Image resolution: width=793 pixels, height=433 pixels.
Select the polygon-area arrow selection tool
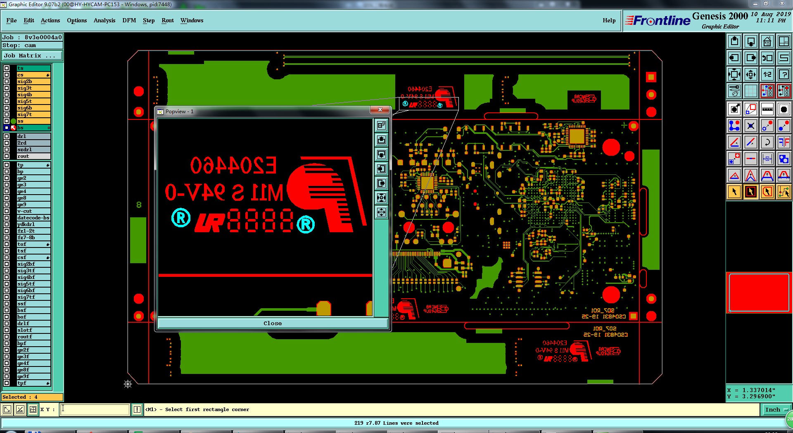click(767, 192)
